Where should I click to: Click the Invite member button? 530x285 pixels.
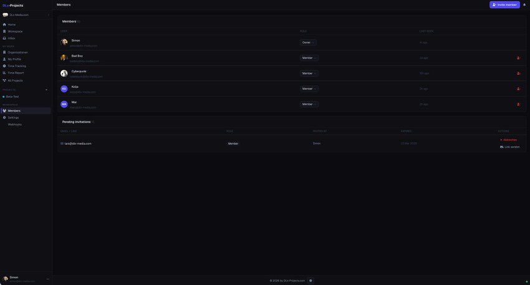pyautogui.click(x=504, y=4)
